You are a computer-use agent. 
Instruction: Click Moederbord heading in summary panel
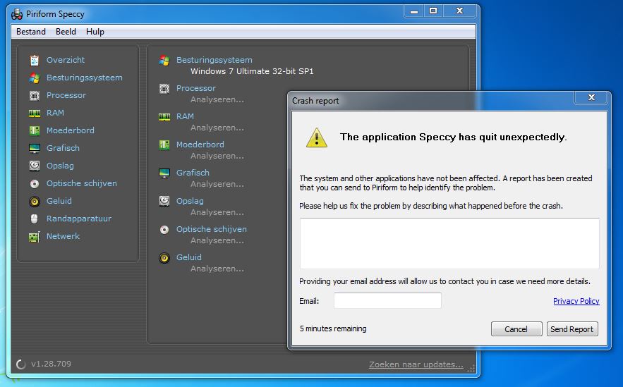click(x=200, y=145)
